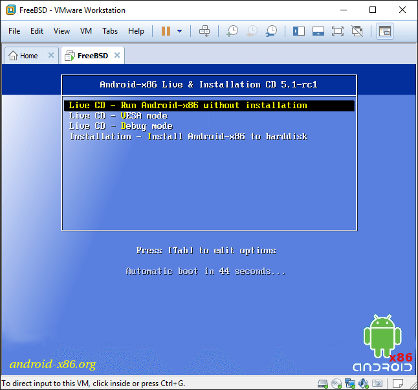Open the Edit menu

[x=37, y=31]
